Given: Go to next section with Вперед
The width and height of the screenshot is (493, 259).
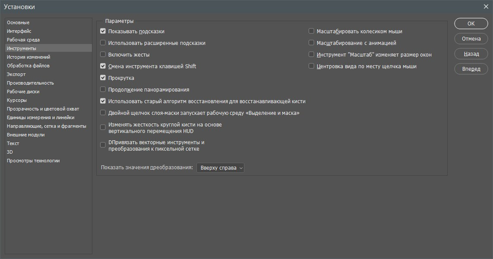Looking at the screenshot, I should pyautogui.click(x=471, y=69).
